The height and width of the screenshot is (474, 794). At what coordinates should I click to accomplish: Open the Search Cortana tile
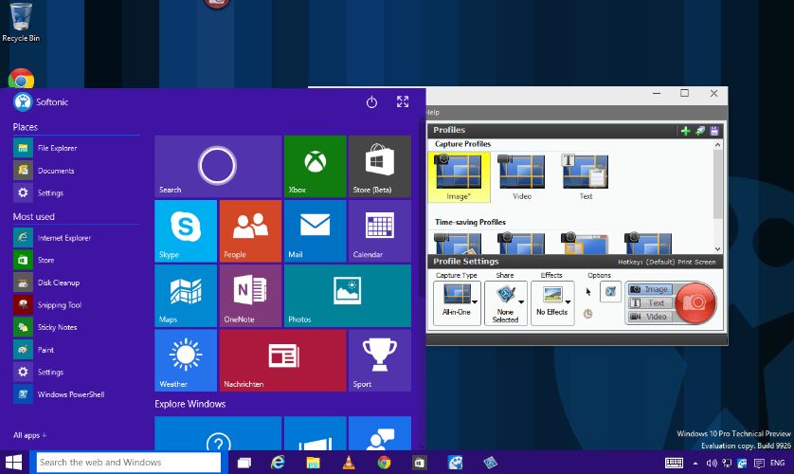[218, 166]
